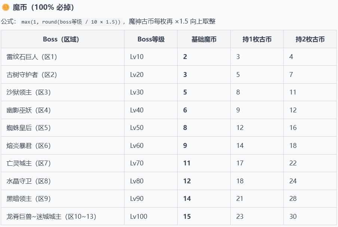Click the 持2枚古币 column header
The image size is (338, 227).
pyautogui.click(x=310, y=39)
